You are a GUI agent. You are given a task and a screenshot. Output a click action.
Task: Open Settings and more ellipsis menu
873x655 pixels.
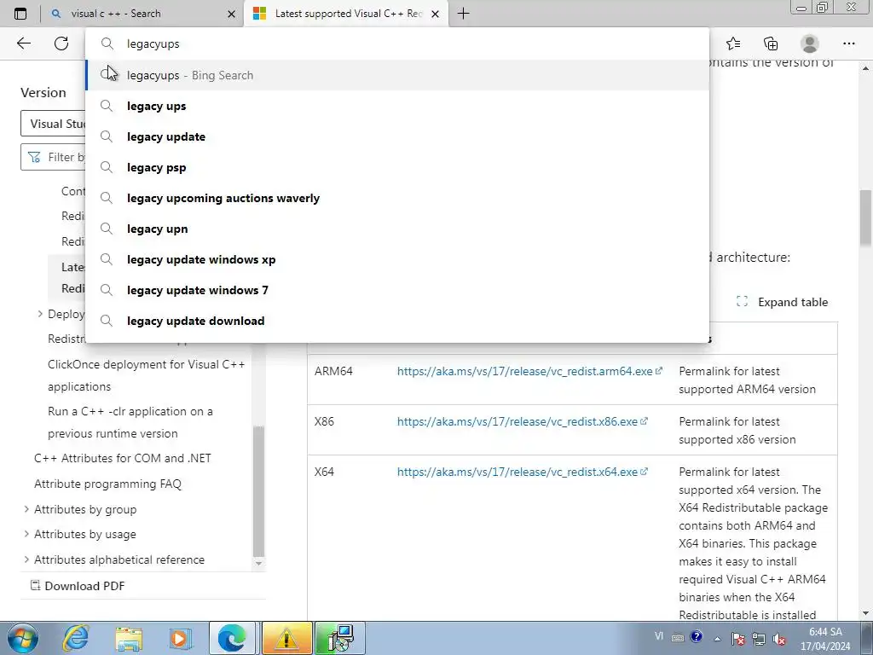tap(848, 43)
